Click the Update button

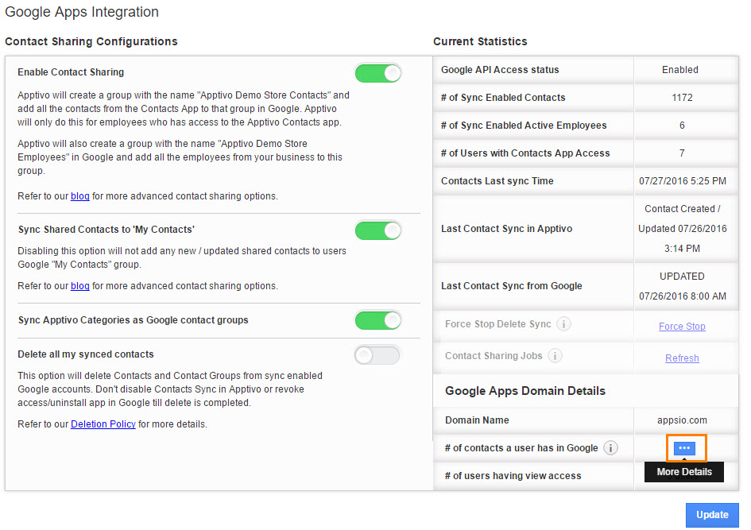coord(712,515)
